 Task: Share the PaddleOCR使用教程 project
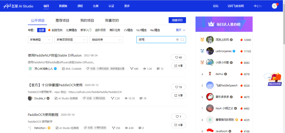coord(178,125)
